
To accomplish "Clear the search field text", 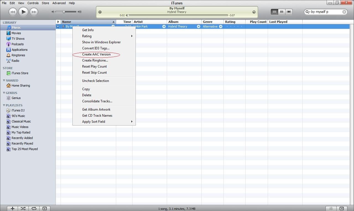I will pos(344,12).
